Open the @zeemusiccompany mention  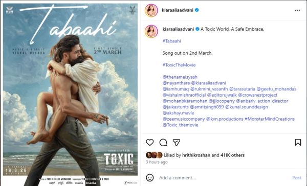pyautogui.click(x=184, y=119)
